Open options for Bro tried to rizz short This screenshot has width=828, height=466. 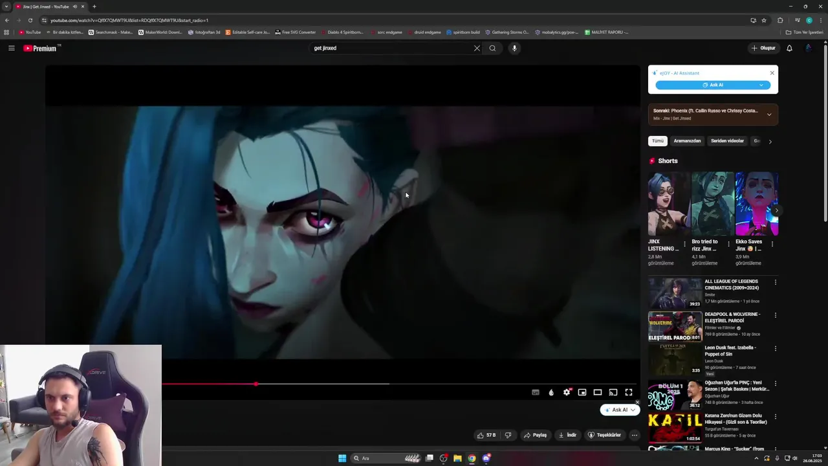tap(728, 244)
